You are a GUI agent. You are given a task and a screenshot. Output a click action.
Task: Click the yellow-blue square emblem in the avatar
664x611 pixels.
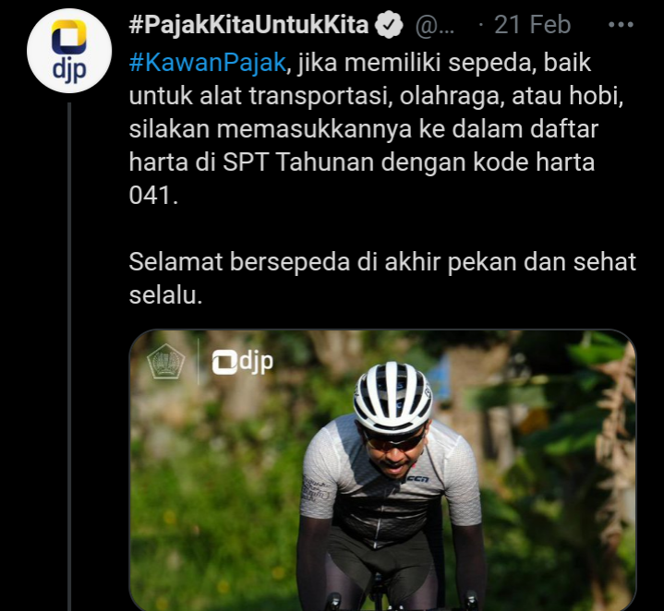tap(69, 37)
